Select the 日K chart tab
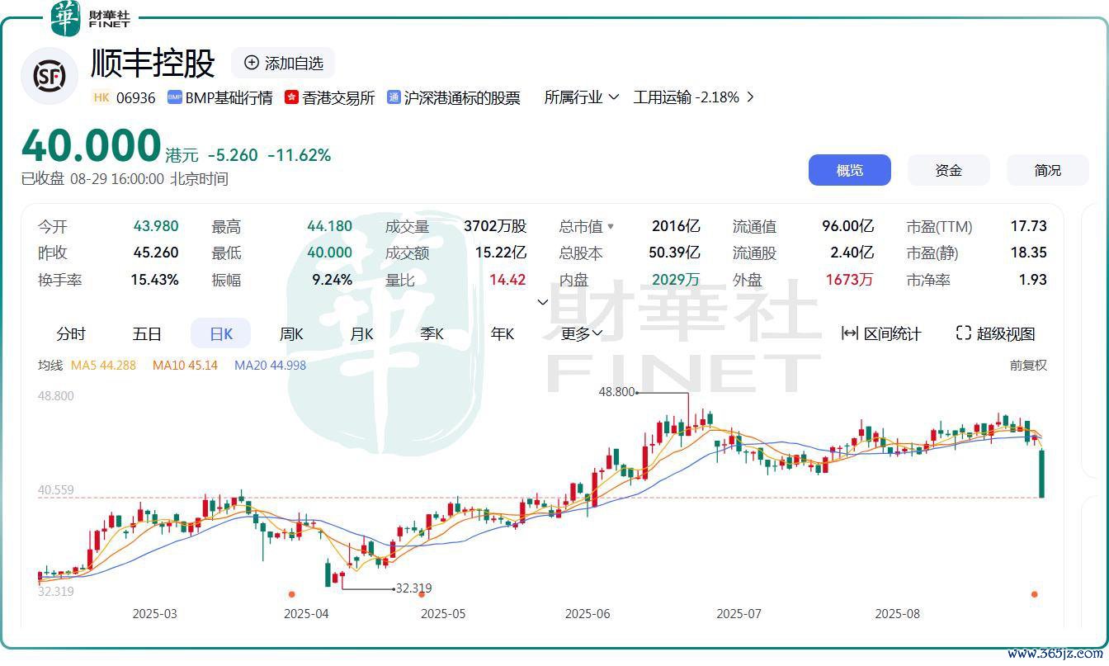 (221, 333)
